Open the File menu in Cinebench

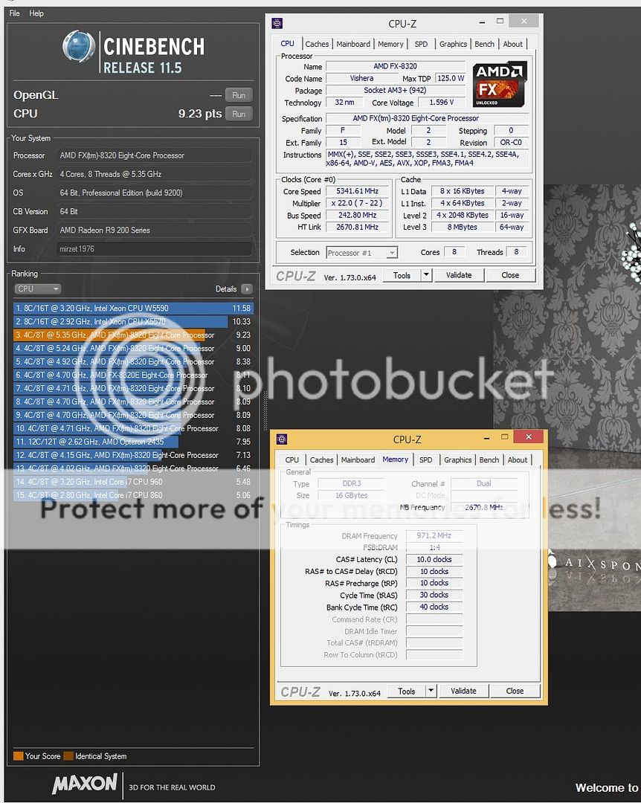click(15, 13)
